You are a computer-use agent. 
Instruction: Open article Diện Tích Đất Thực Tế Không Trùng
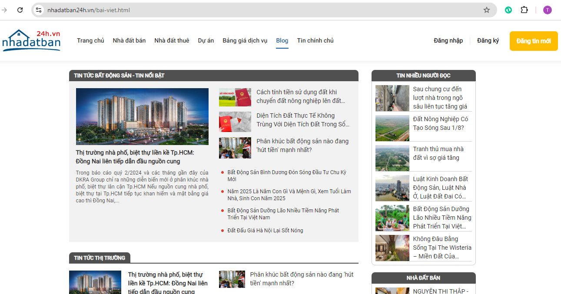pyautogui.click(x=303, y=120)
